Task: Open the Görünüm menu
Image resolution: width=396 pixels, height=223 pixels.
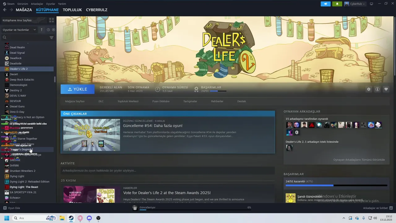Action: 23,4
